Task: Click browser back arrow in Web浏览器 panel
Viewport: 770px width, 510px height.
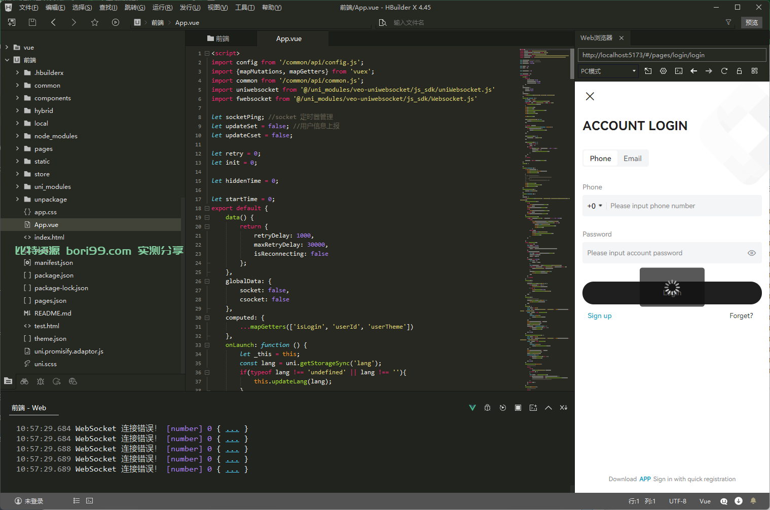Action: (694, 71)
